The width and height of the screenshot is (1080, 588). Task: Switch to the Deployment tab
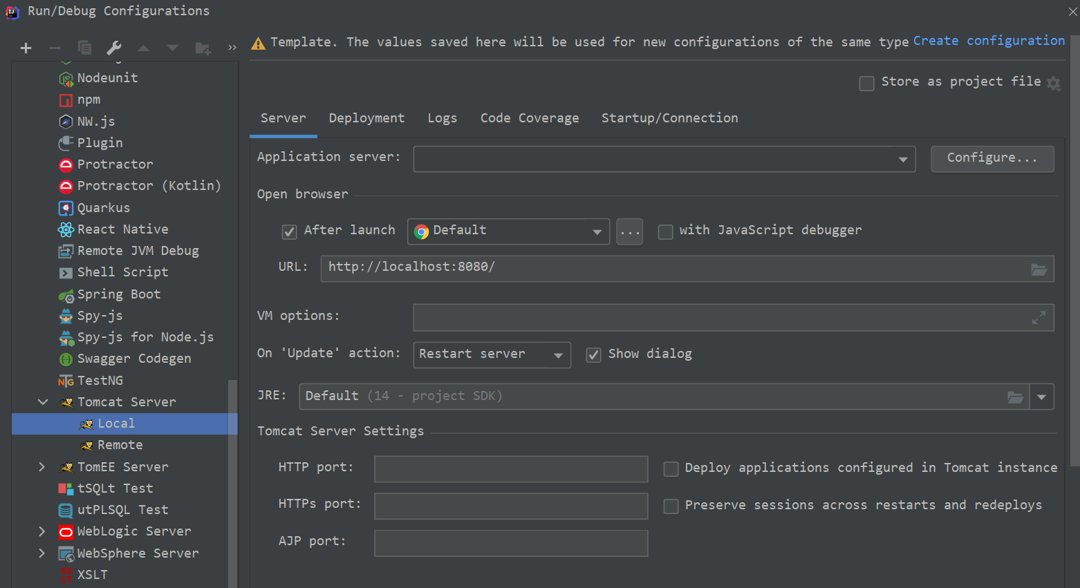tap(366, 118)
